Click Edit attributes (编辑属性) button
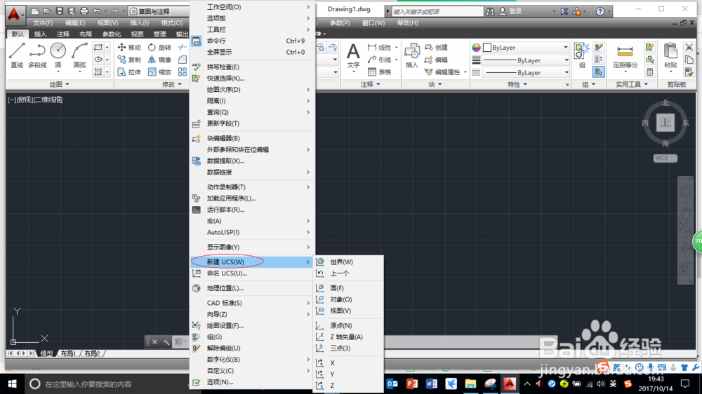Screen dimensions: 702x394 coord(442,72)
